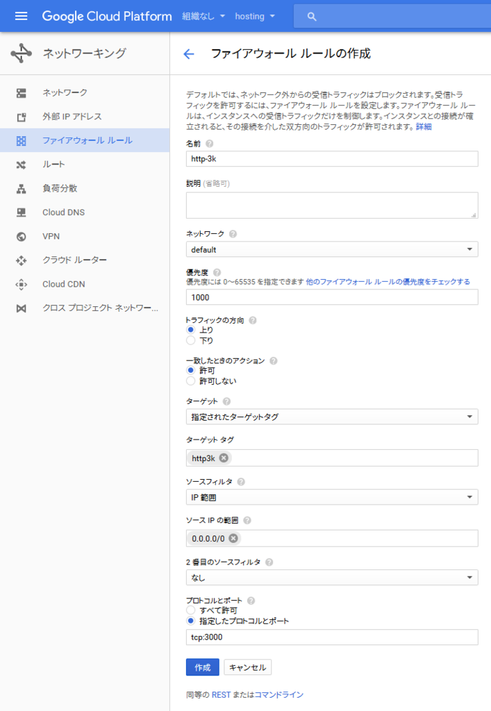This screenshot has height=711, width=491.
Task: Show help for プロトコルとポート
Action: tap(251, 601)
